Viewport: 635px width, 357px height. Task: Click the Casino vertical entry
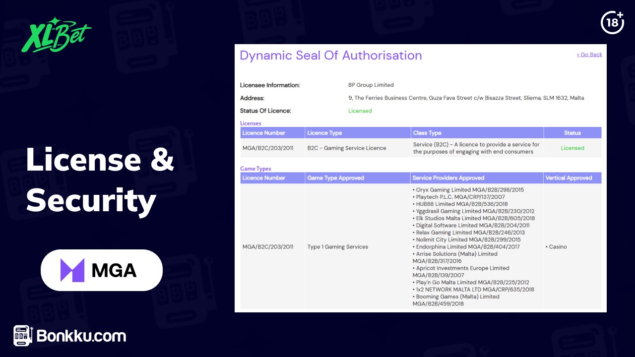pos(556,246)
